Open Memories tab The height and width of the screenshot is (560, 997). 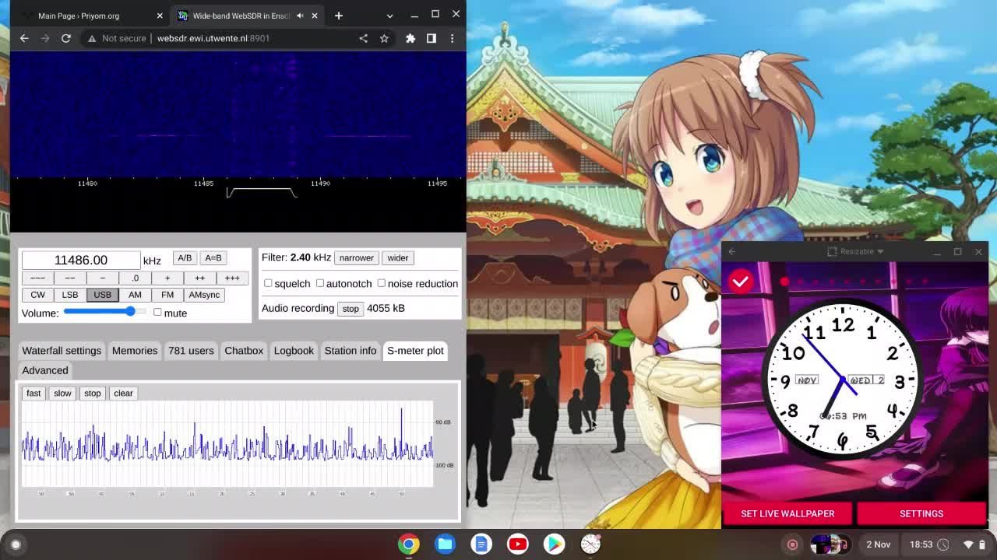click(x=135, y=351)
